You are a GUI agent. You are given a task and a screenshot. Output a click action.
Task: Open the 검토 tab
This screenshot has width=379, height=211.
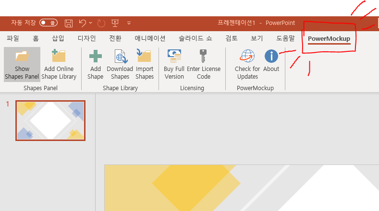(232, 38)
